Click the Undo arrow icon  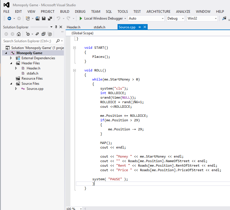(x=58, y=18)
